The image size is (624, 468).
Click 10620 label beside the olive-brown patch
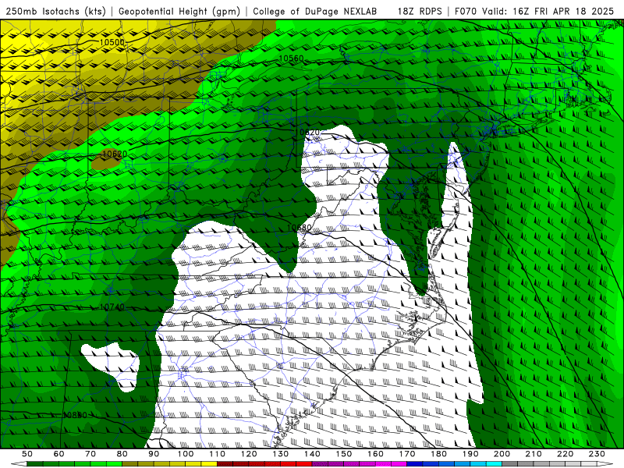[x=115, y=154]
